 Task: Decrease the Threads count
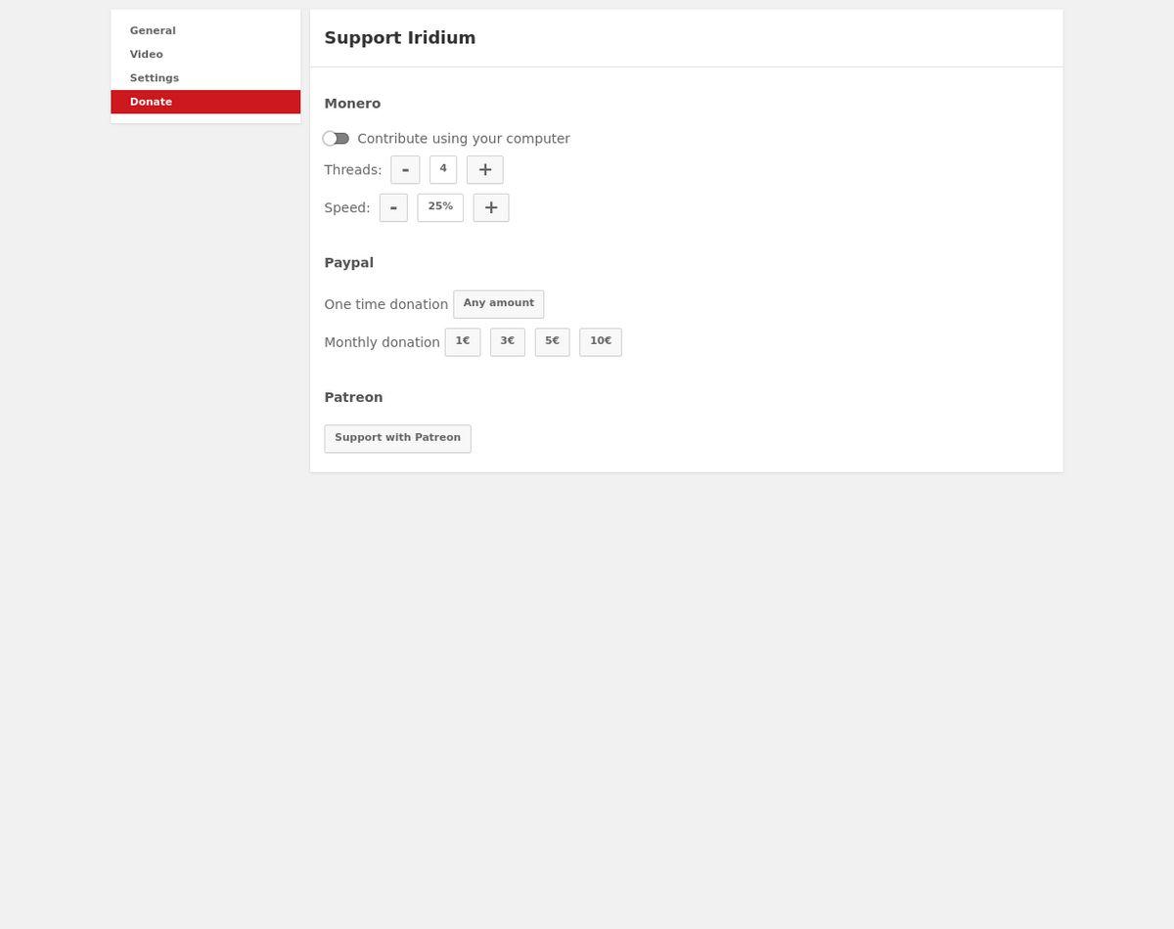(x=405, y=169)
